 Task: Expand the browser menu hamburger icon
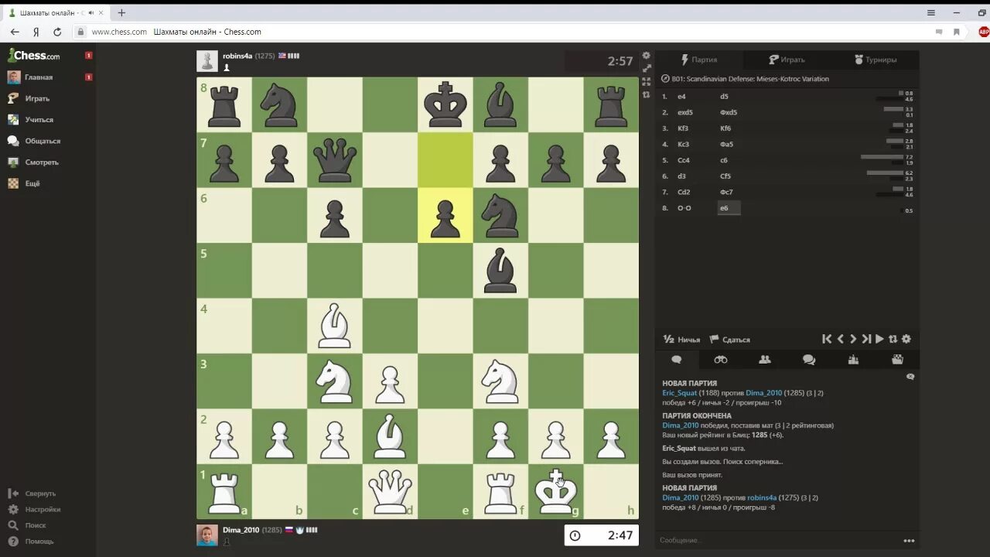[930, 12]
